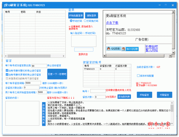Click down arrow of info panel scrollbar
Image resolution: width=179 pixels, height=137 pixels.
[173, 52]
